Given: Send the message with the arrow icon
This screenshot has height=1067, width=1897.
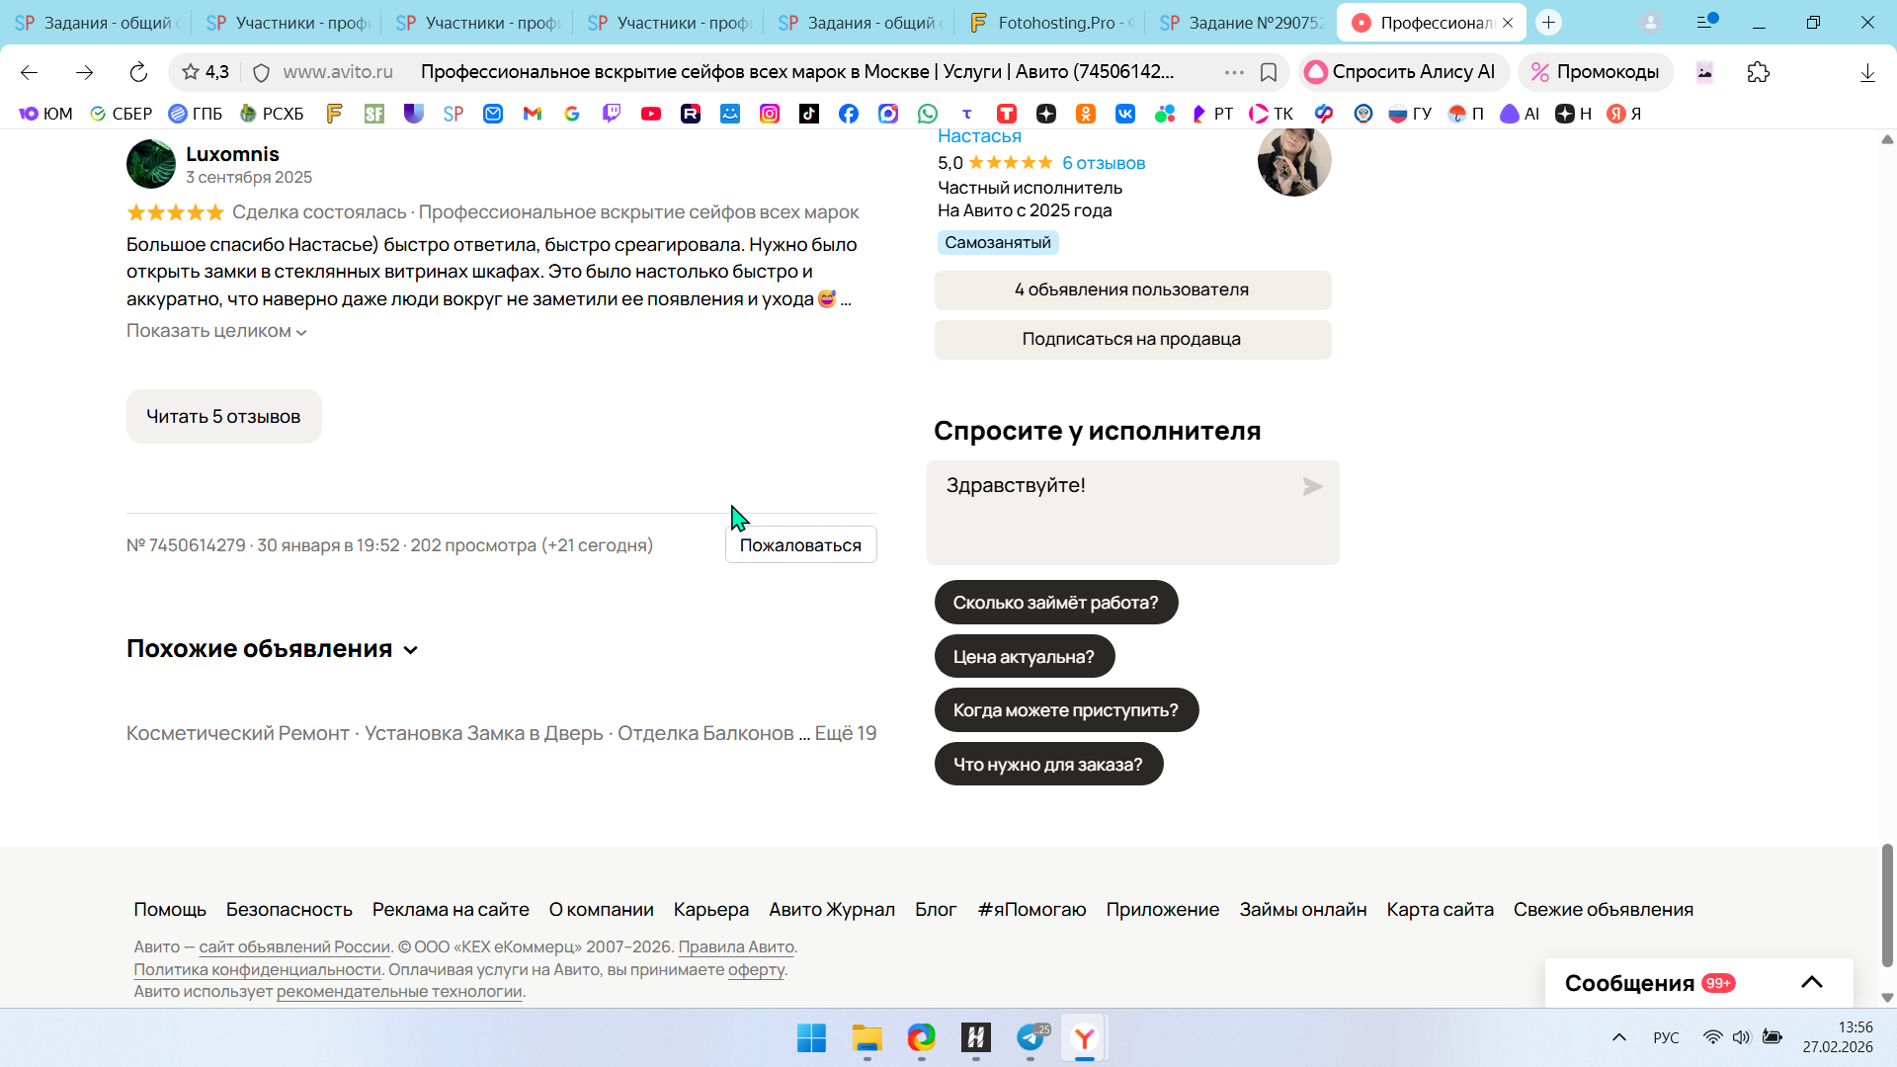Looking at the screenshot, I should click(1312, 486).
